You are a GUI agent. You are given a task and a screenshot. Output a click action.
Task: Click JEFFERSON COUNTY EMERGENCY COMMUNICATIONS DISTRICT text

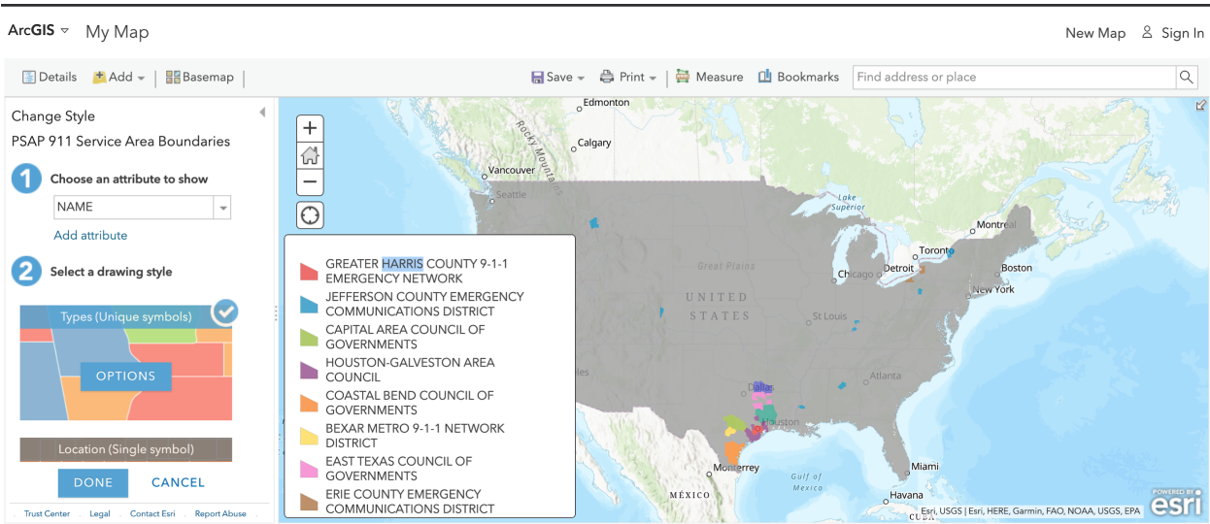pyautogui.click(x=424, y=304)
